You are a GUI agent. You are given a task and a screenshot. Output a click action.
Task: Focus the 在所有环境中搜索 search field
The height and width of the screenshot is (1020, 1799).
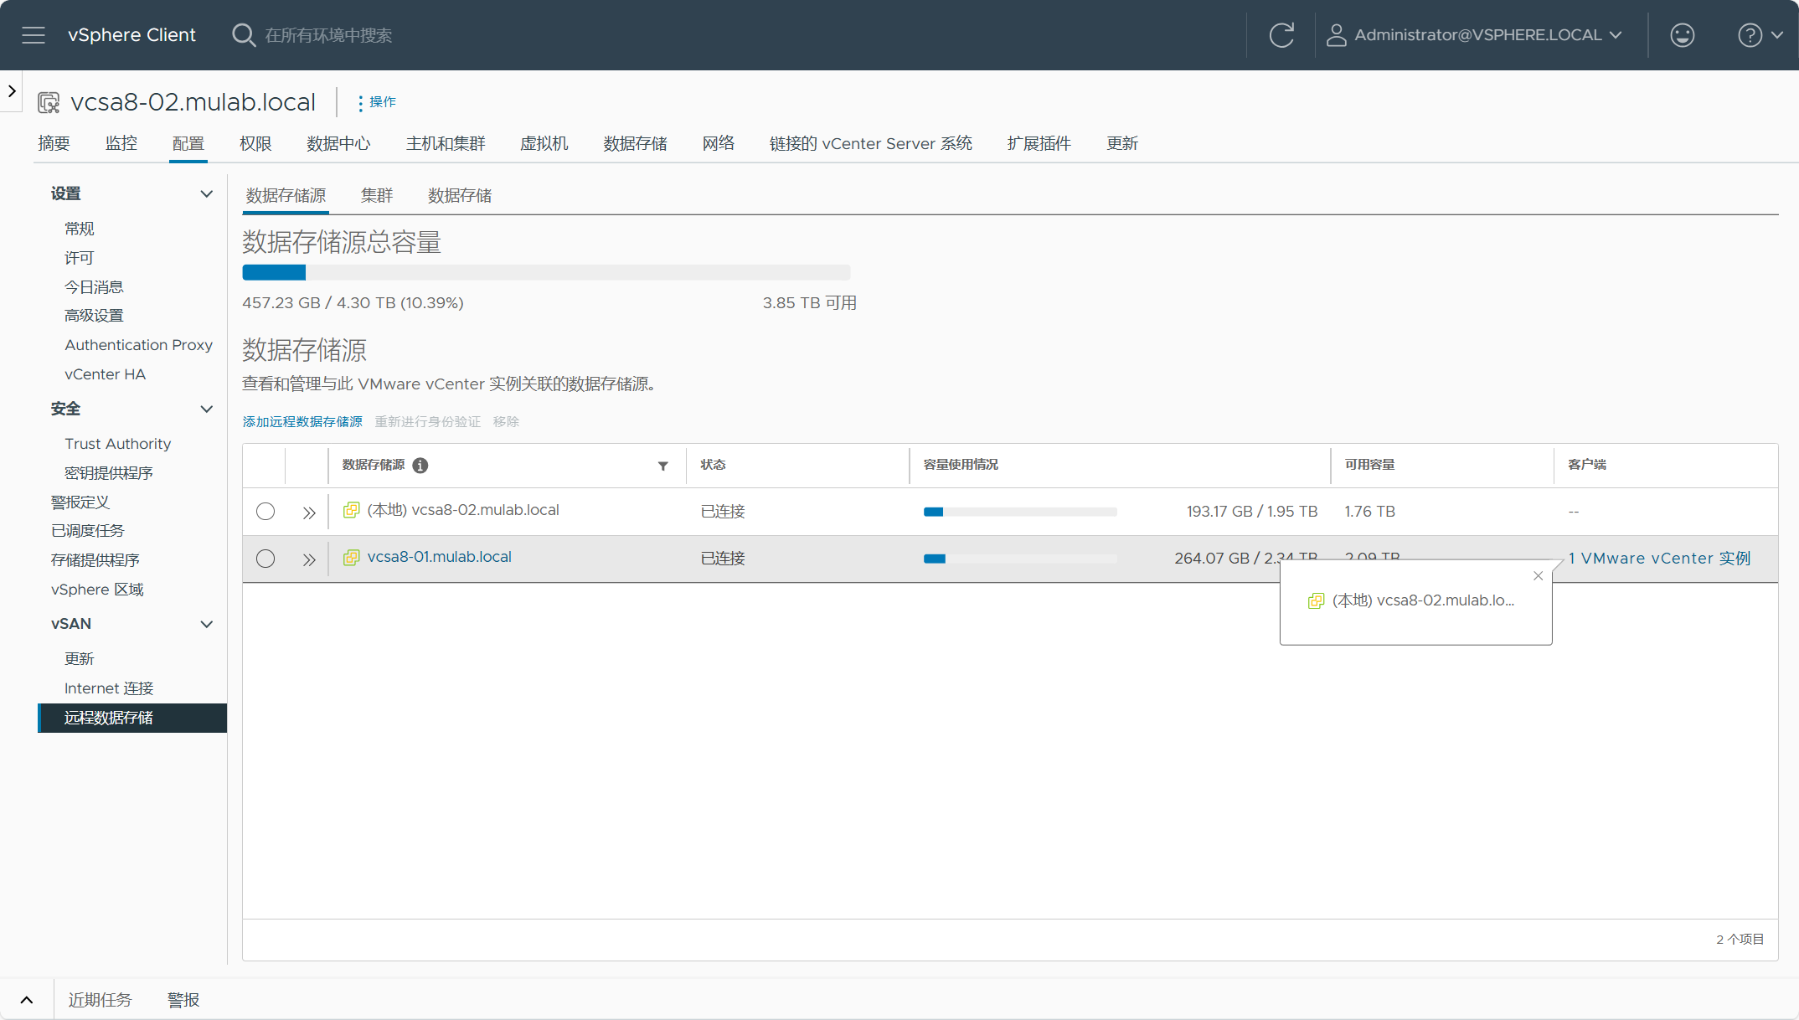pos(328,35)
